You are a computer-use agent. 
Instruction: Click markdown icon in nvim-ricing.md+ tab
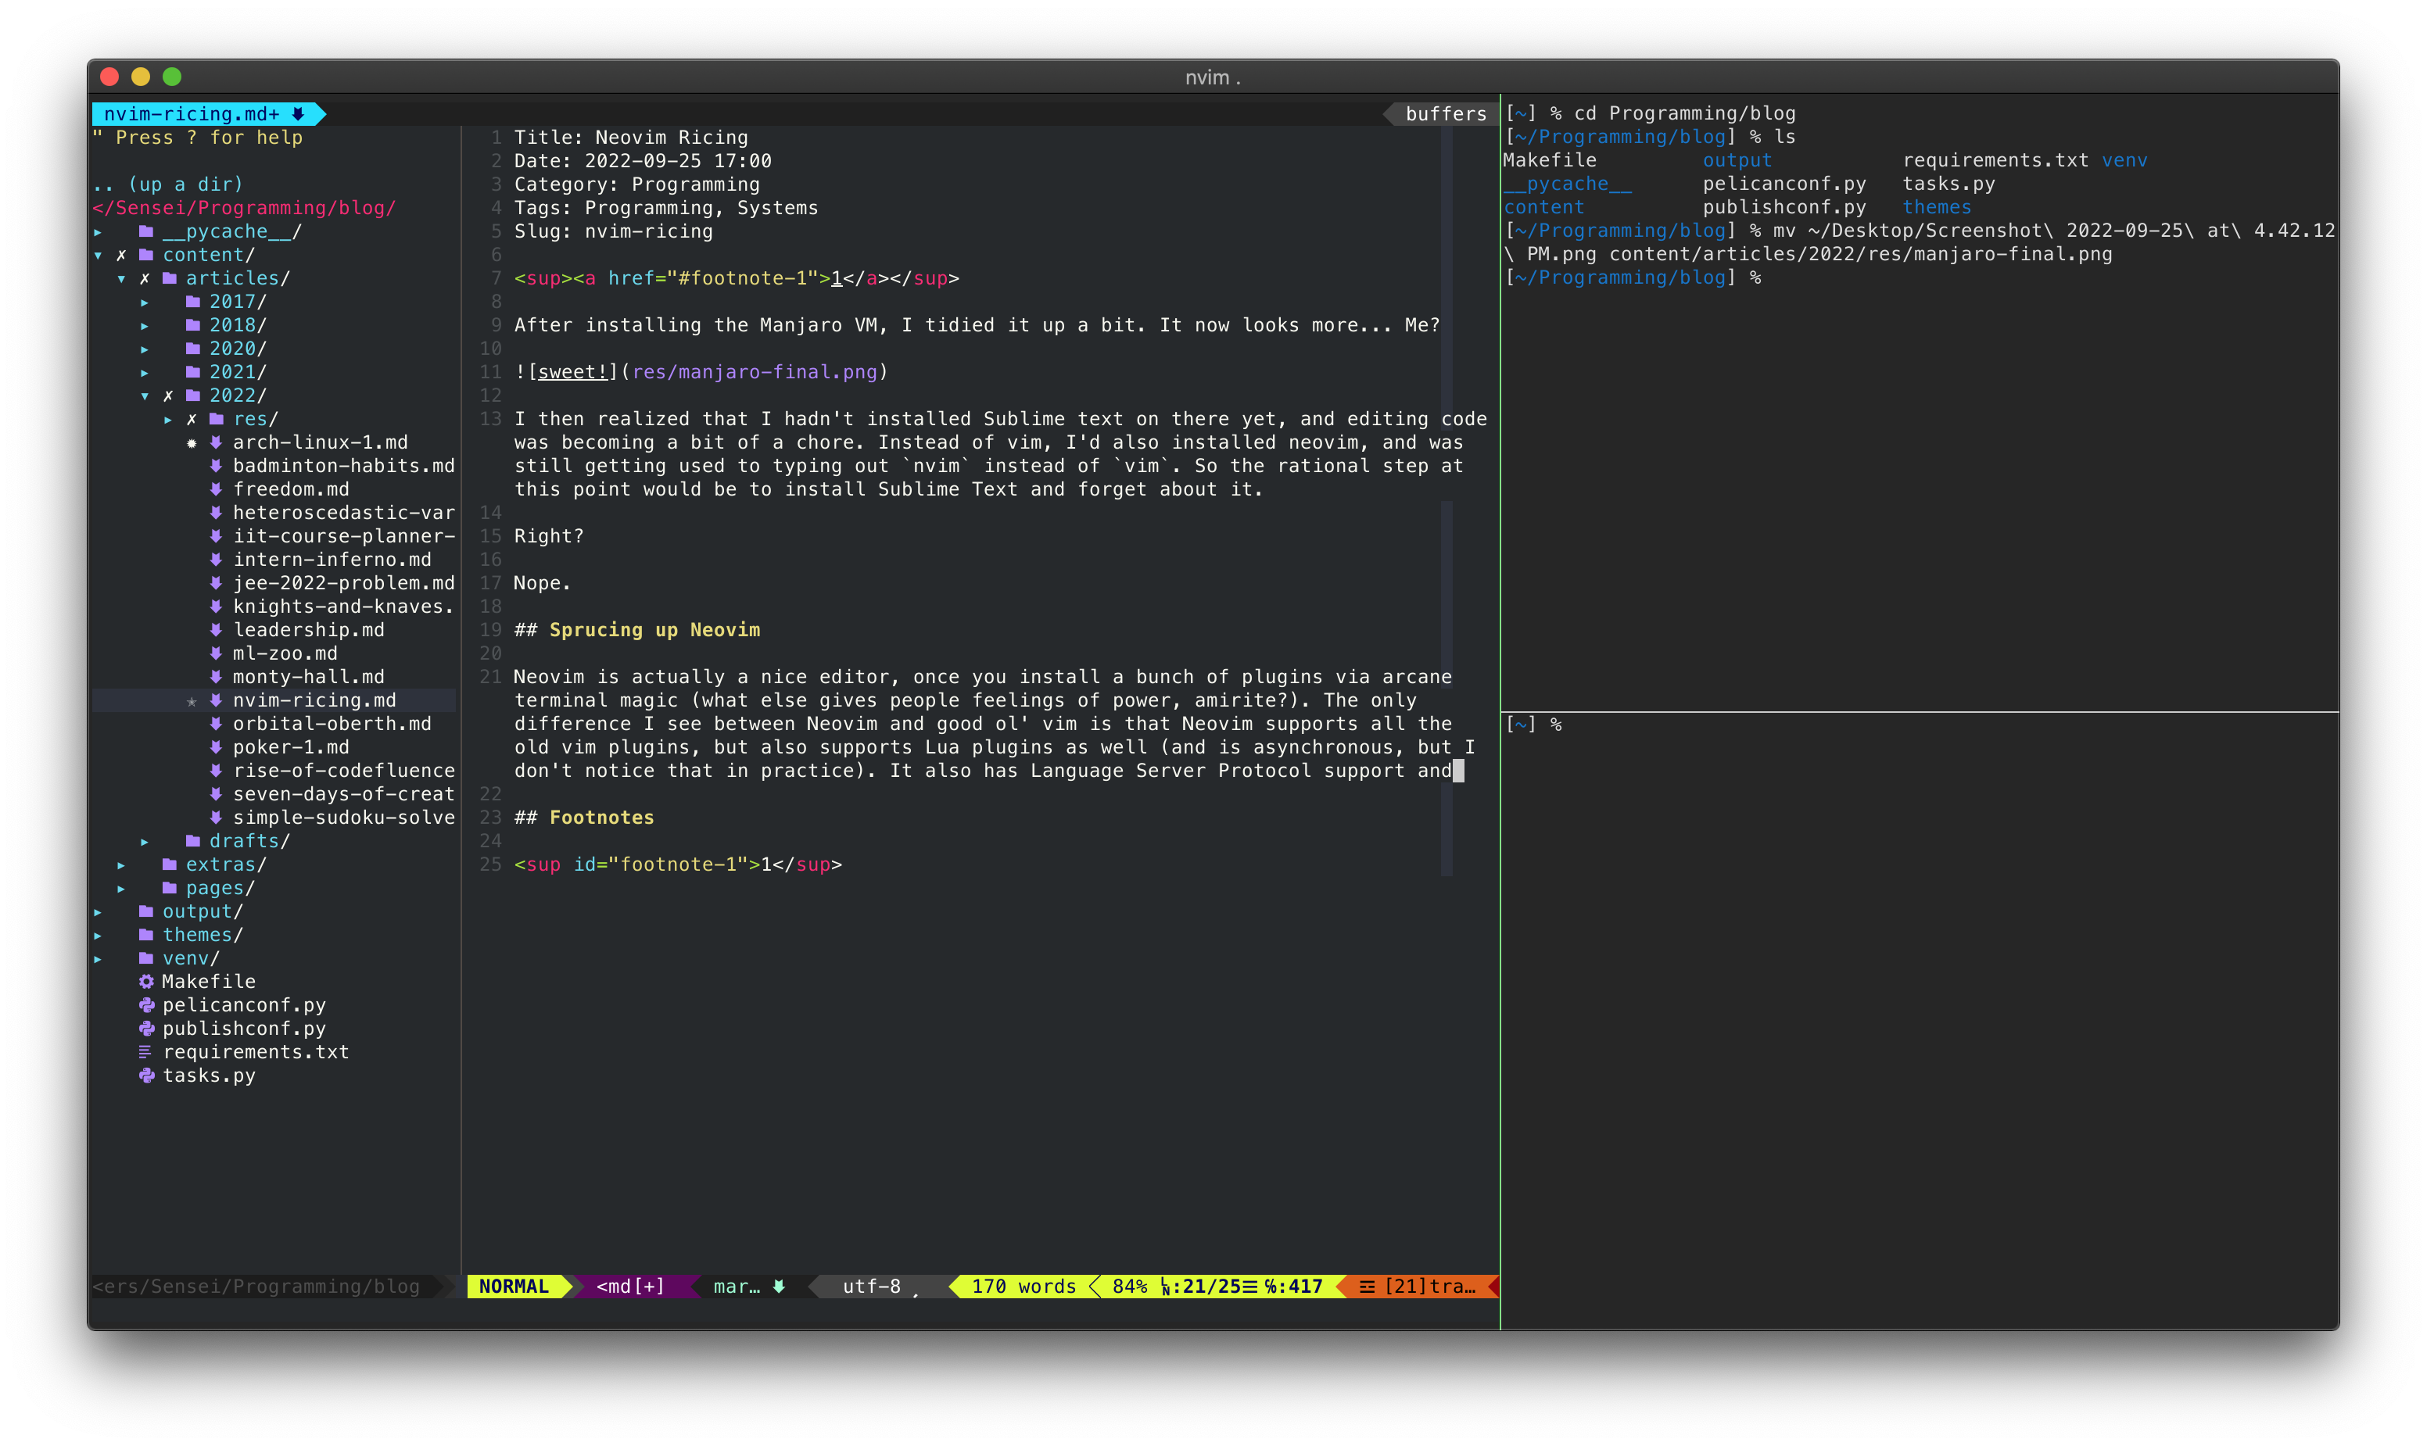[298, 114]
